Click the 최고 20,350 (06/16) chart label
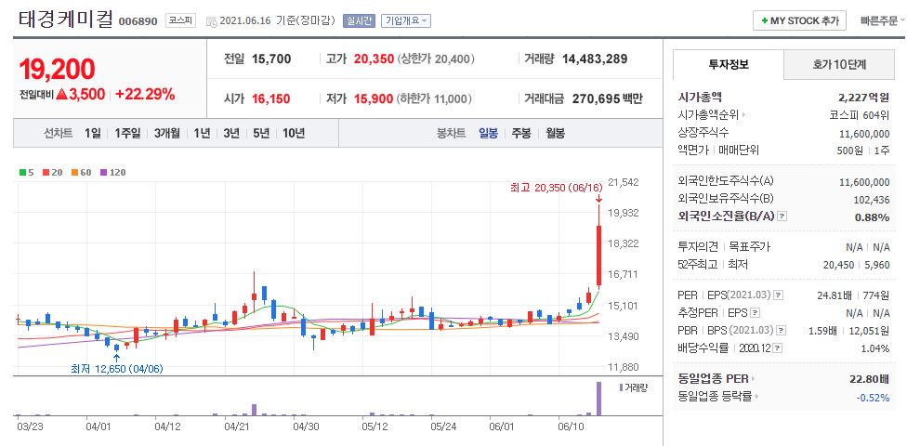The height and width of the screenshot is (446, 920). 557,188
